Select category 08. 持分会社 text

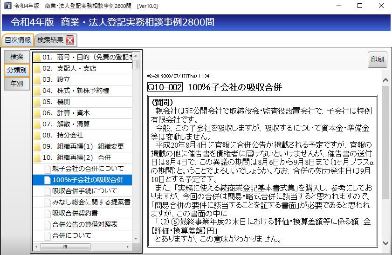click(x=63, y=135)
